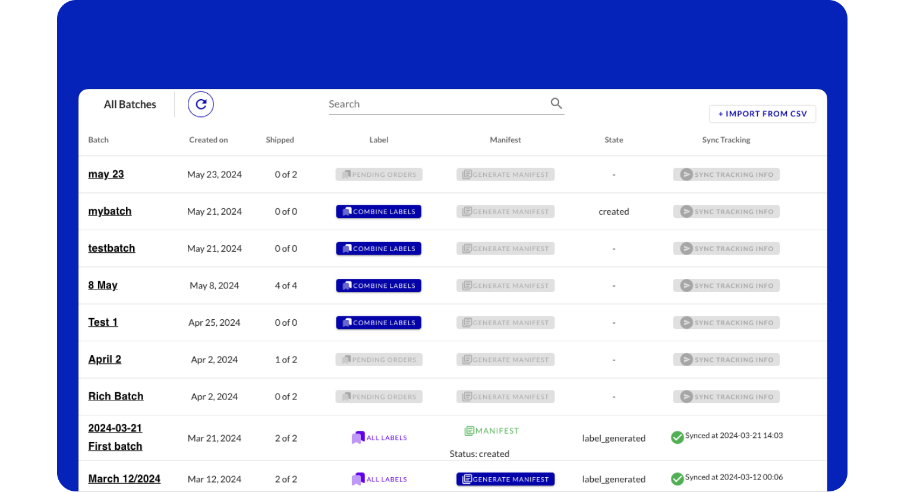Open All Labels for 2024-03-21 First batch

click(379, 438)
